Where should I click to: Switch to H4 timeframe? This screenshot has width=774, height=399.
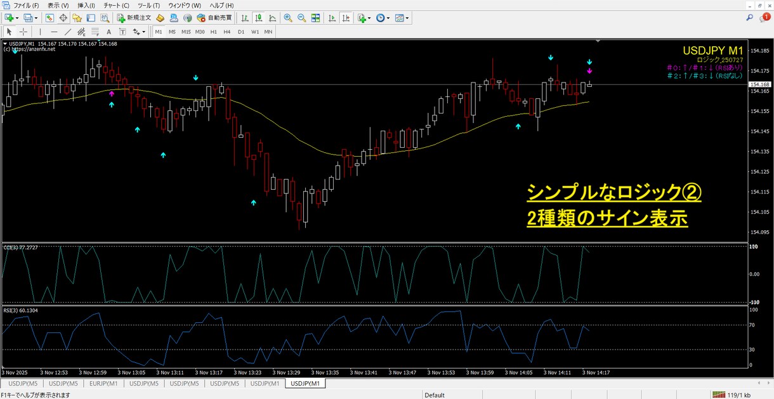(x=227, y=32)
